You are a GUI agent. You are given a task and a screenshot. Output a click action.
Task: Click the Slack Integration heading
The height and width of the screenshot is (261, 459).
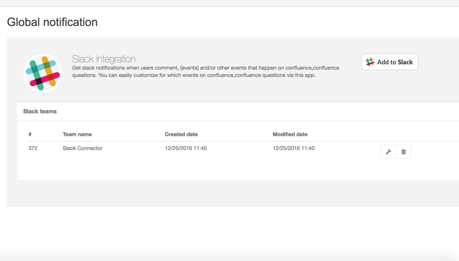(104, 59)
